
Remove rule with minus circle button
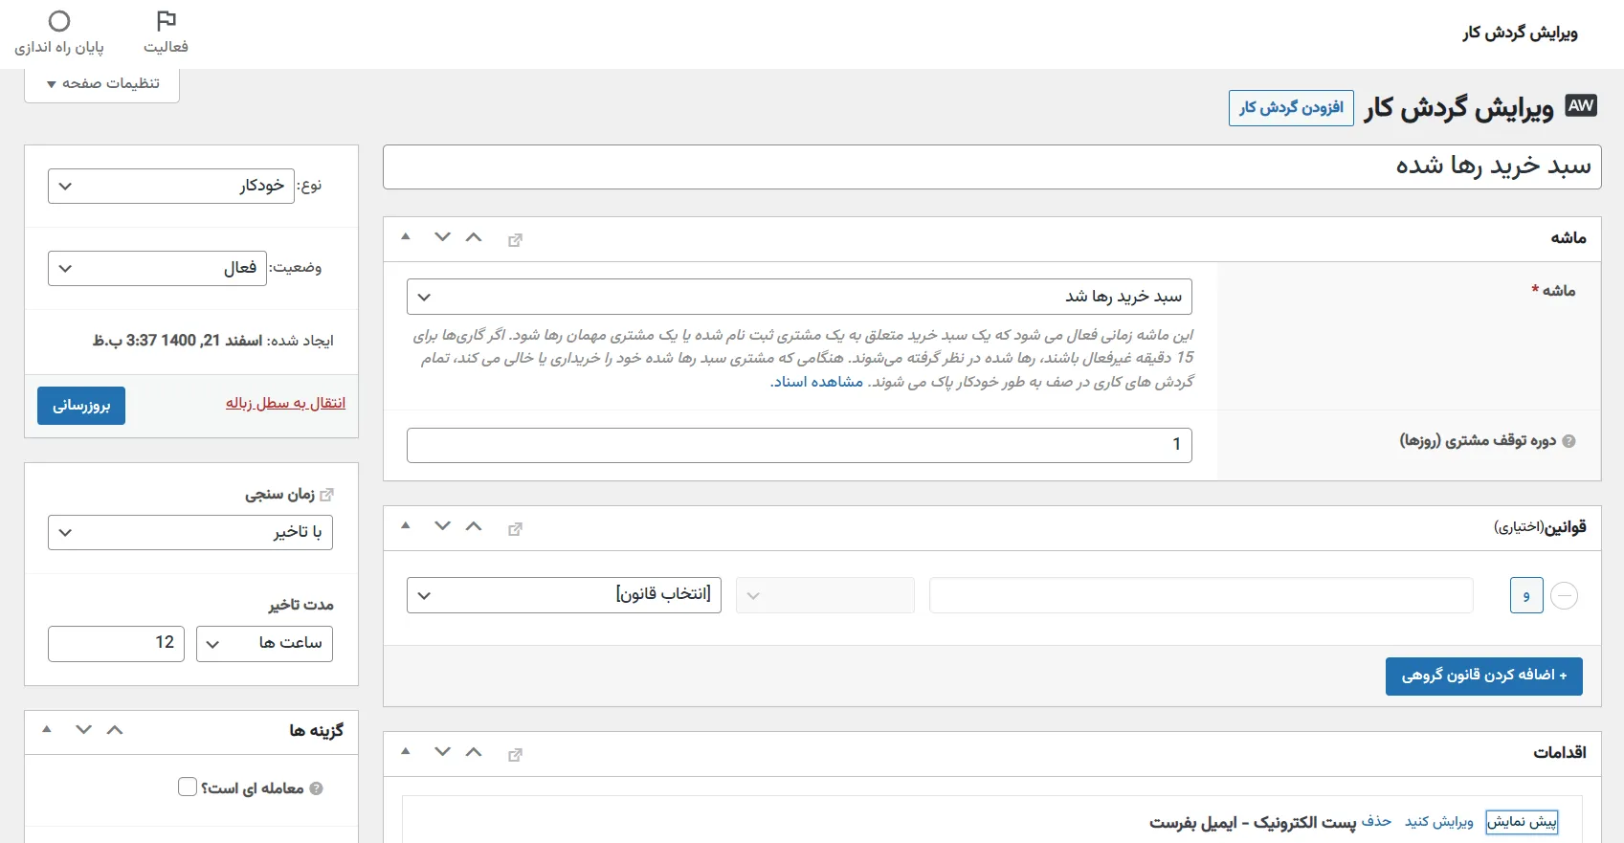click(1564, 595)
